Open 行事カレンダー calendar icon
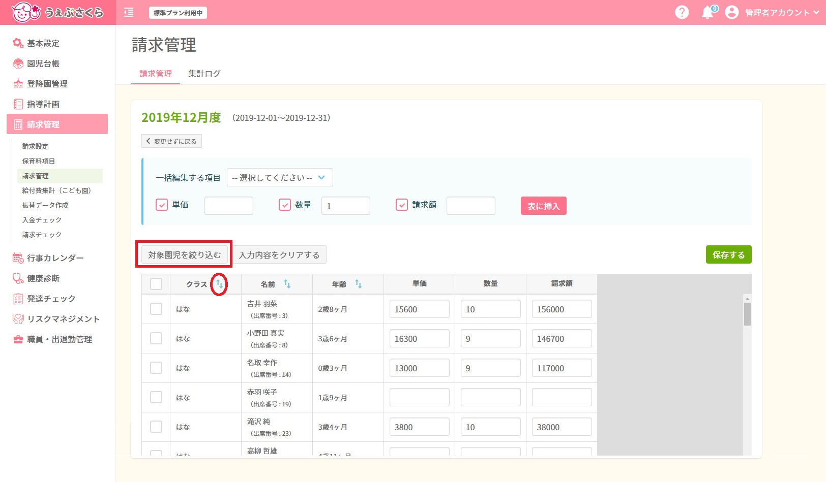Image resolution: width=826 pixels, height=482 pixels. point(18,258)
